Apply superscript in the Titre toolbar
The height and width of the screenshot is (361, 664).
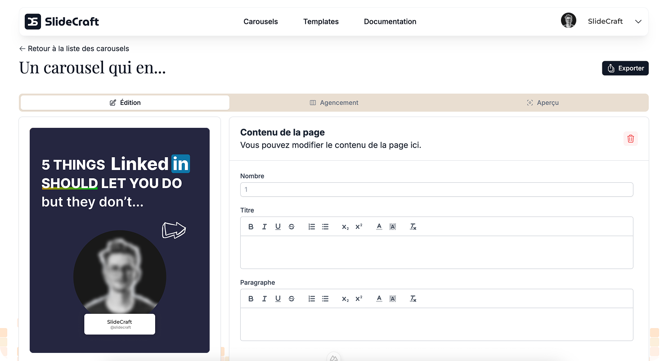coord(359,227)
